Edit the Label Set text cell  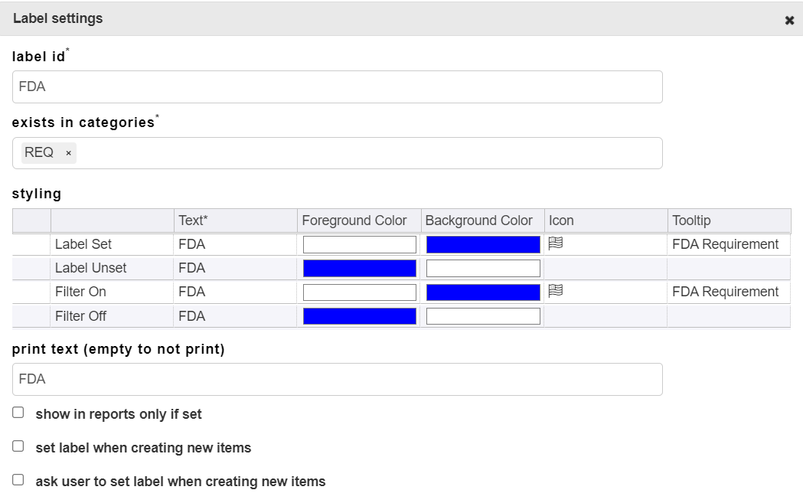235,244
